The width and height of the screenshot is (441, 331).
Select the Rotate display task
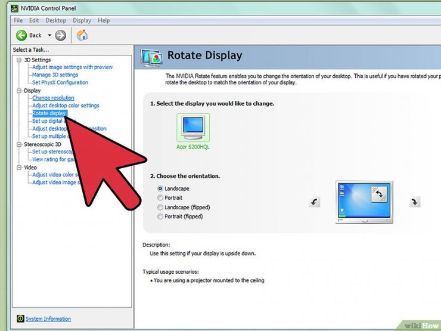point(49,113)
